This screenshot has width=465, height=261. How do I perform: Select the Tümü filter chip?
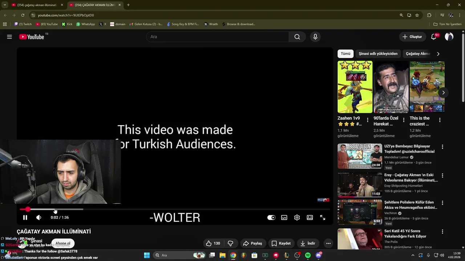tap(345, 54)
